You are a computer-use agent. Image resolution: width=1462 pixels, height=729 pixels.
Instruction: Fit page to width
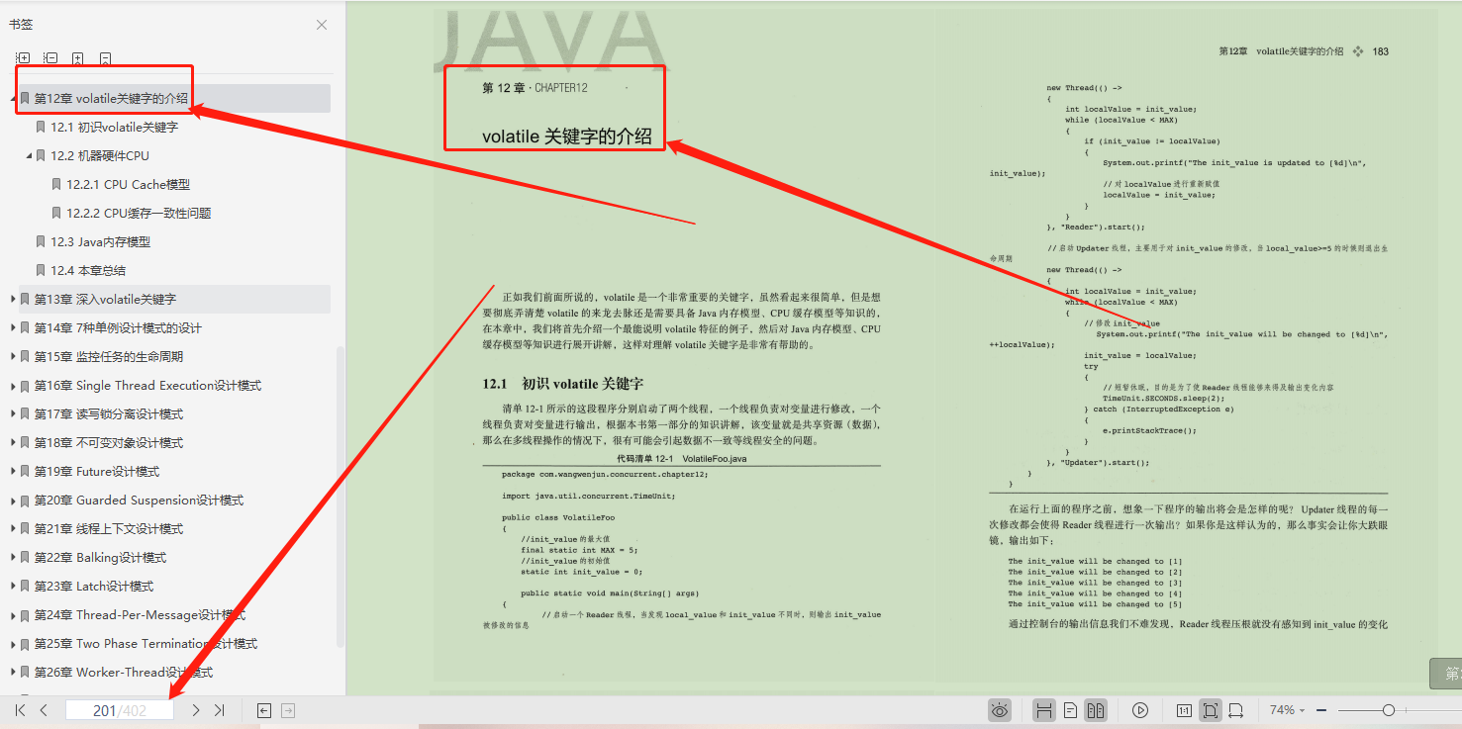tap(1236, 710)
